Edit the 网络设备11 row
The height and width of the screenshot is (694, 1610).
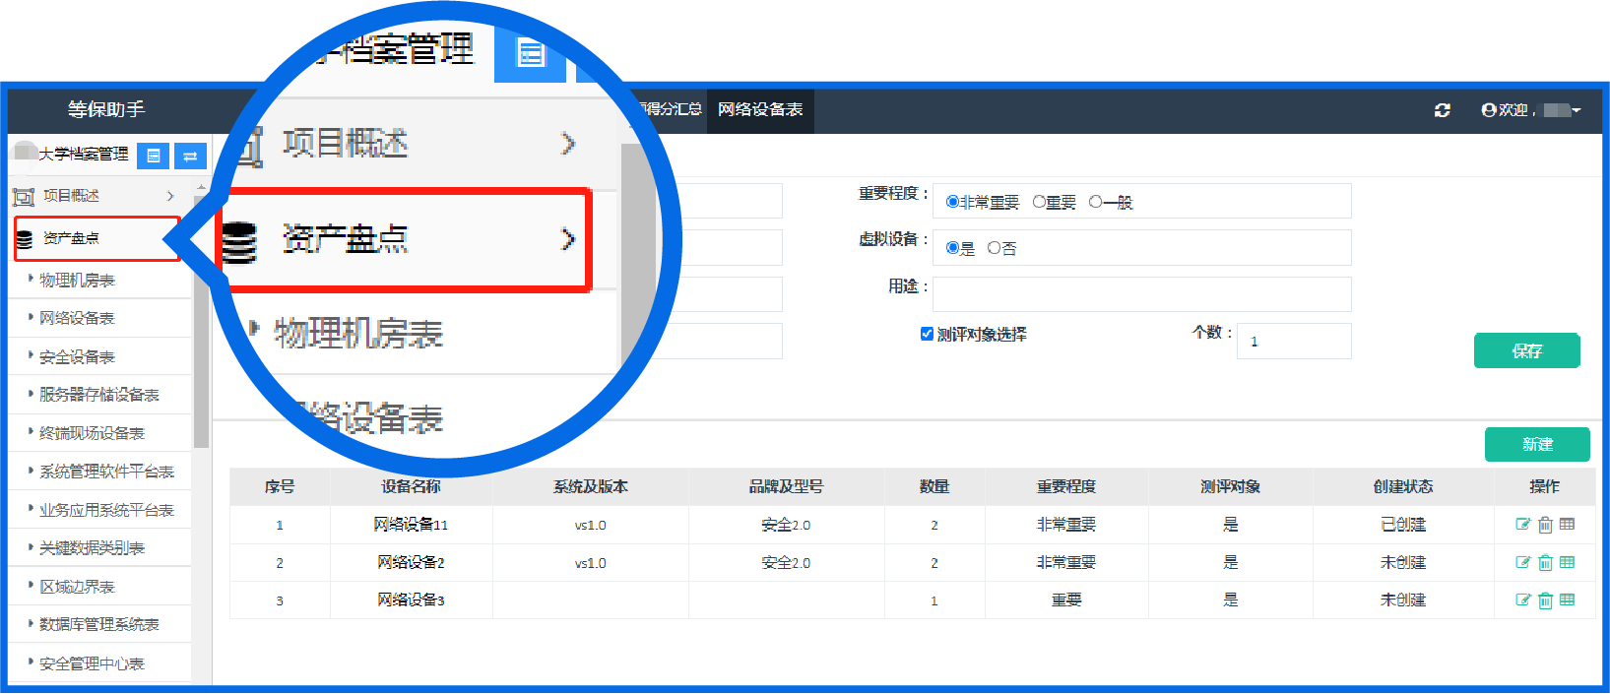[x=1523, y=525]
